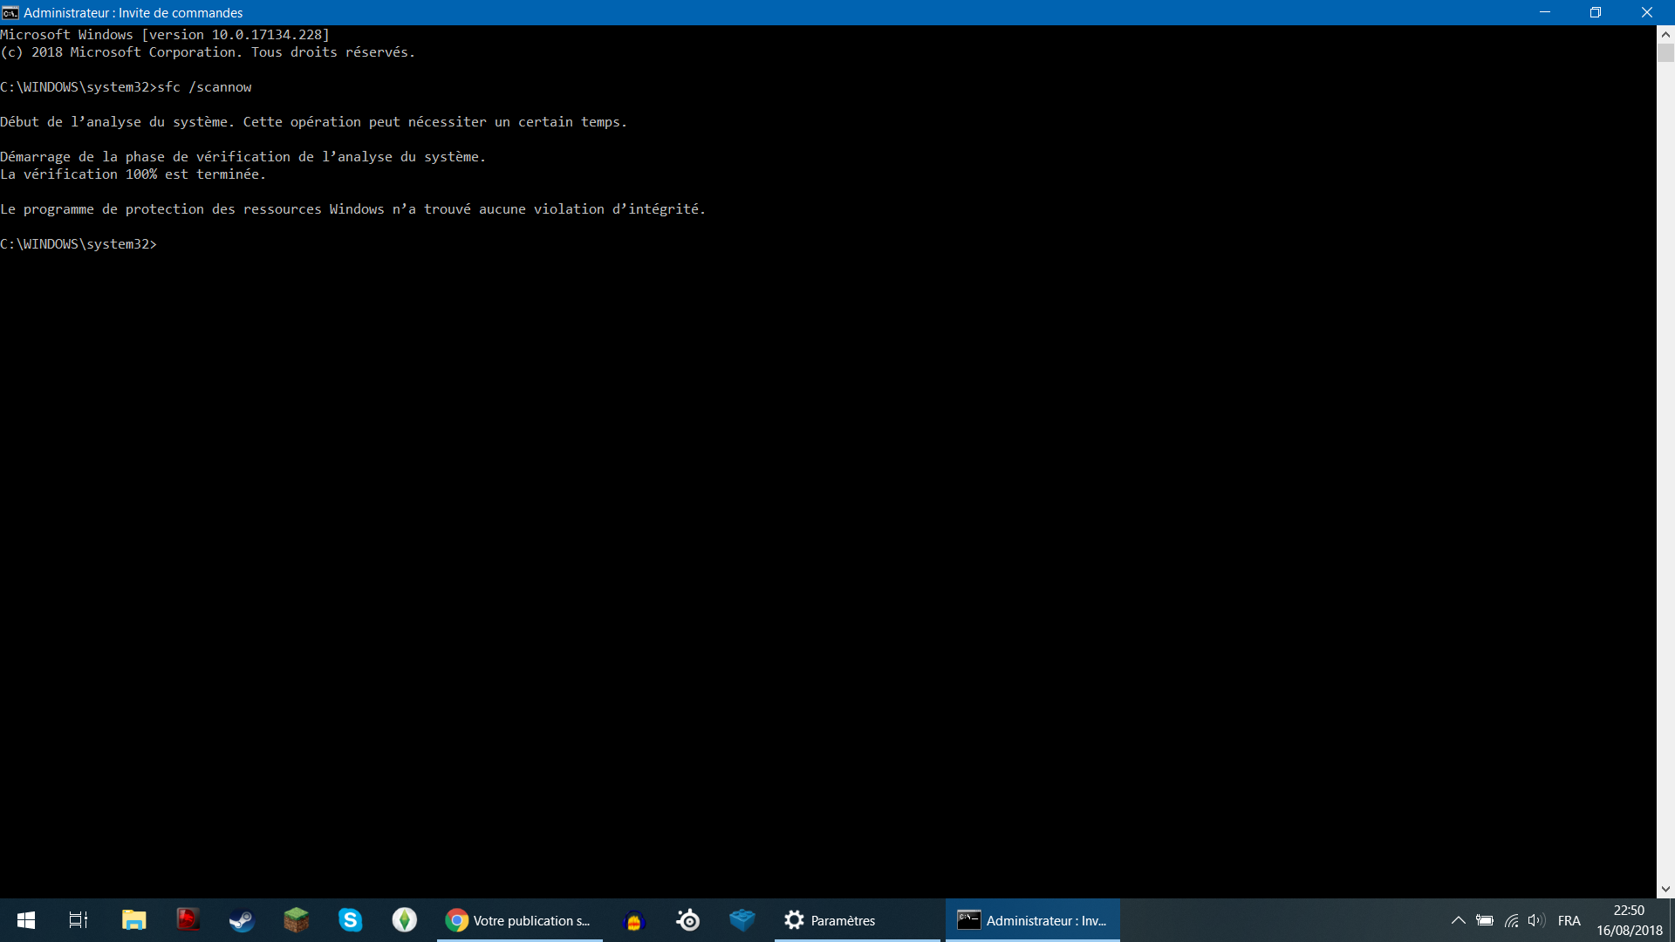
Task: Restore down the command prompt window
Action: [1596, 12]
